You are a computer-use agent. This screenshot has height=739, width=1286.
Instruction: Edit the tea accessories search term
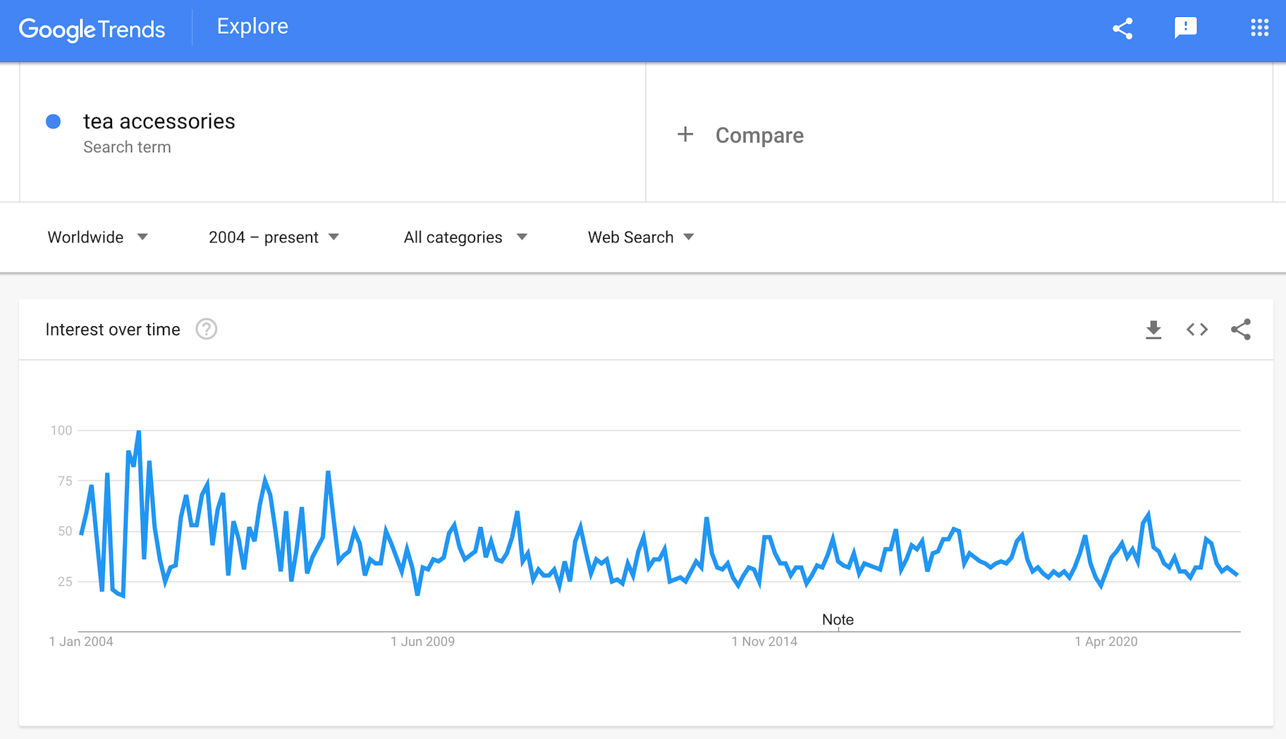[x=159, y=122]
